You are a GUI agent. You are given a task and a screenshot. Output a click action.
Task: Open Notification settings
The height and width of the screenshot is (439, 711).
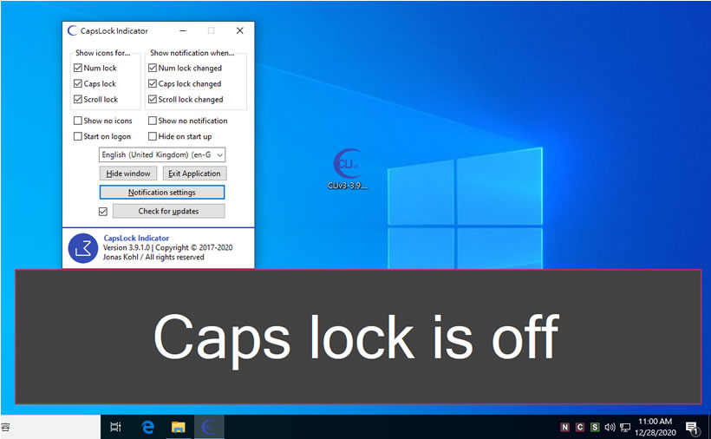[162, 193]
